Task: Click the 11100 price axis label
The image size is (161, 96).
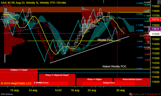Action: click(x=156, y=77)
